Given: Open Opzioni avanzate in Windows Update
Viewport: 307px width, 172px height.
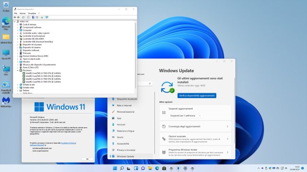Looking at the screenshot, I should click(195, 139).
